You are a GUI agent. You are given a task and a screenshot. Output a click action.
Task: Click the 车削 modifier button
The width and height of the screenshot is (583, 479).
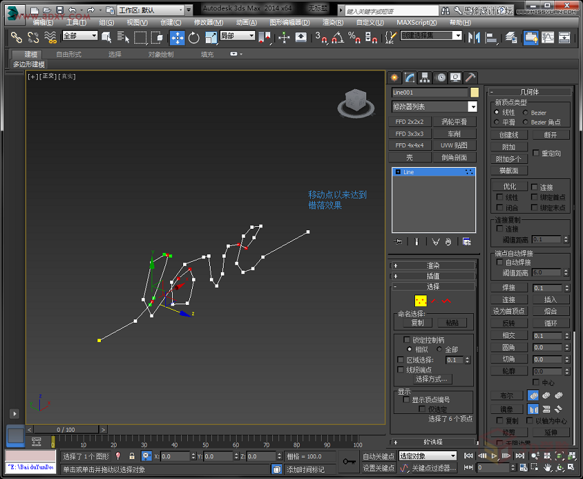(454, 134)
